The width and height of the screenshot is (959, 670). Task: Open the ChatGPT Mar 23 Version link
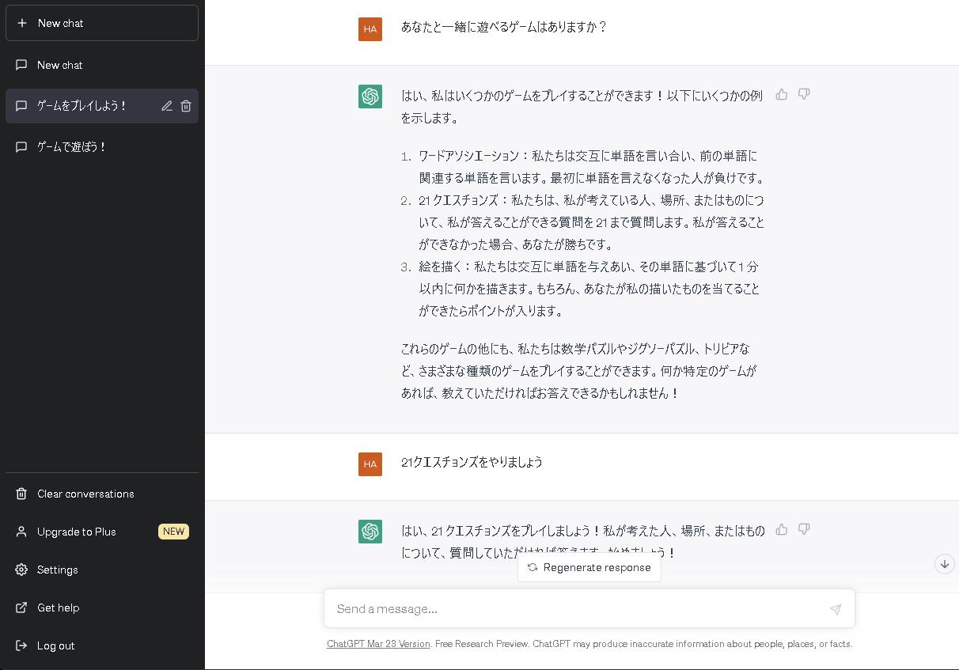pos(378,644)
